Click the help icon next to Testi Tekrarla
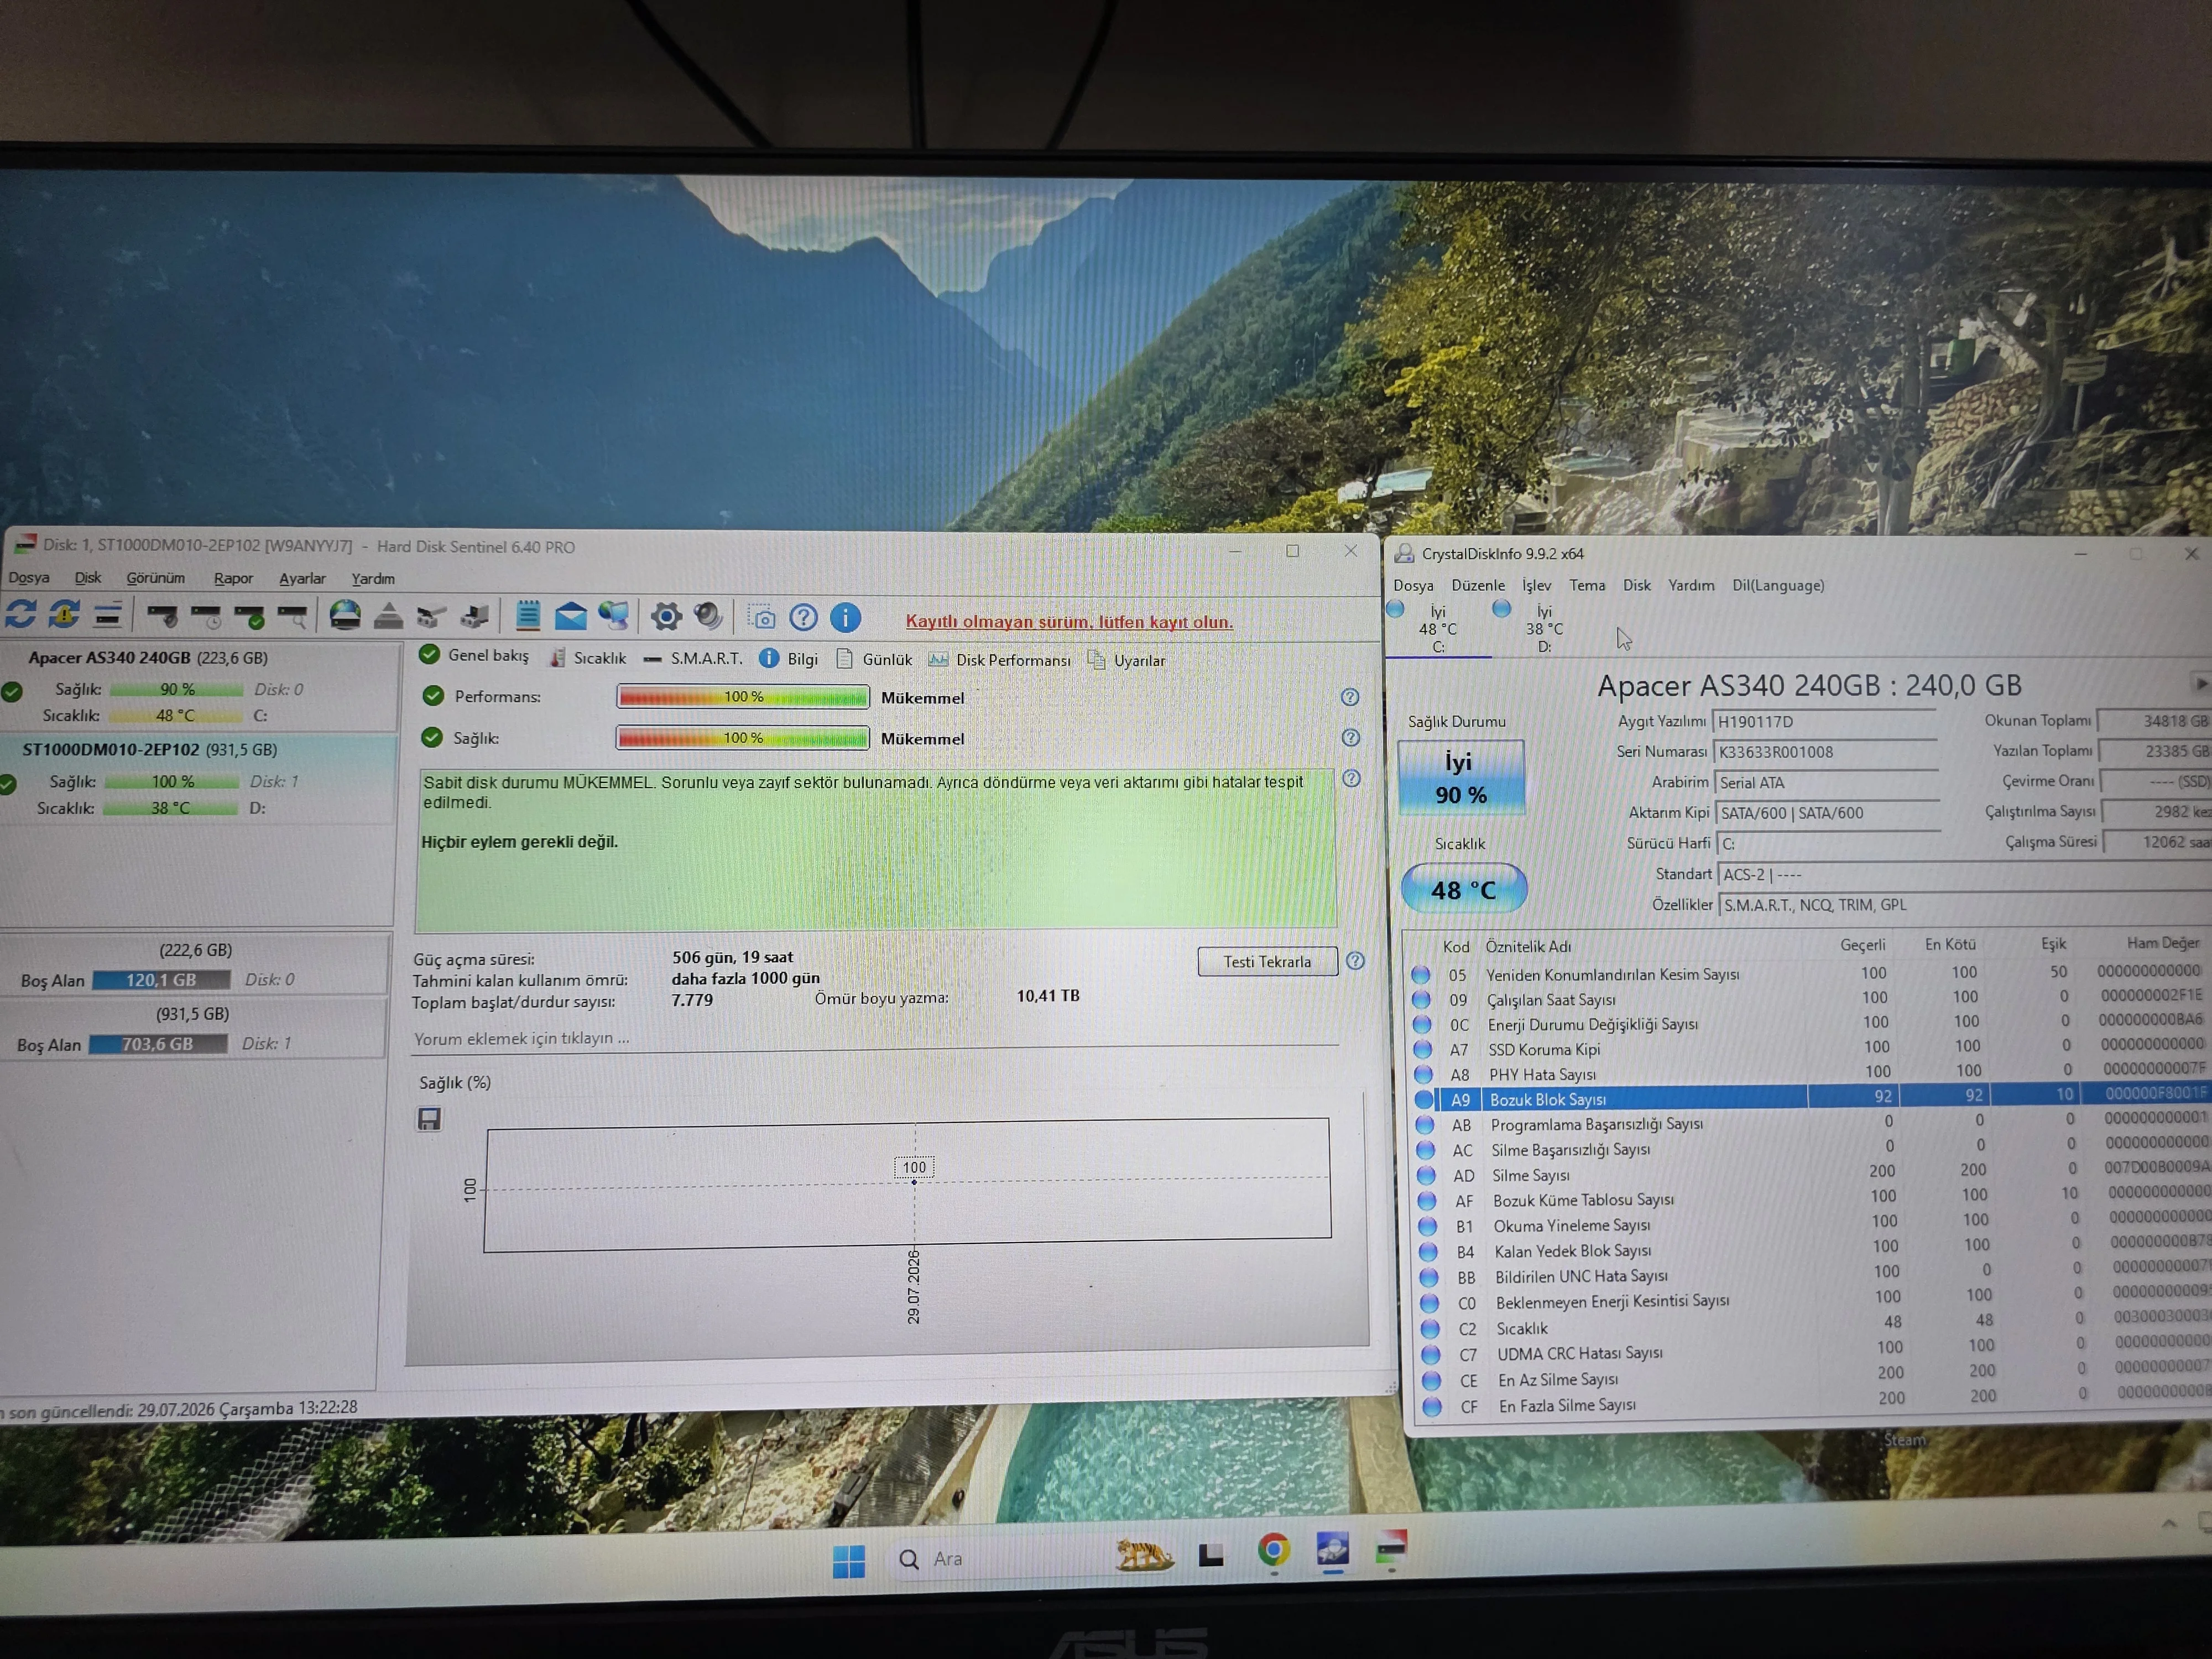Viewport: 2212px width, 1659px height. [x=1355, y=961]
